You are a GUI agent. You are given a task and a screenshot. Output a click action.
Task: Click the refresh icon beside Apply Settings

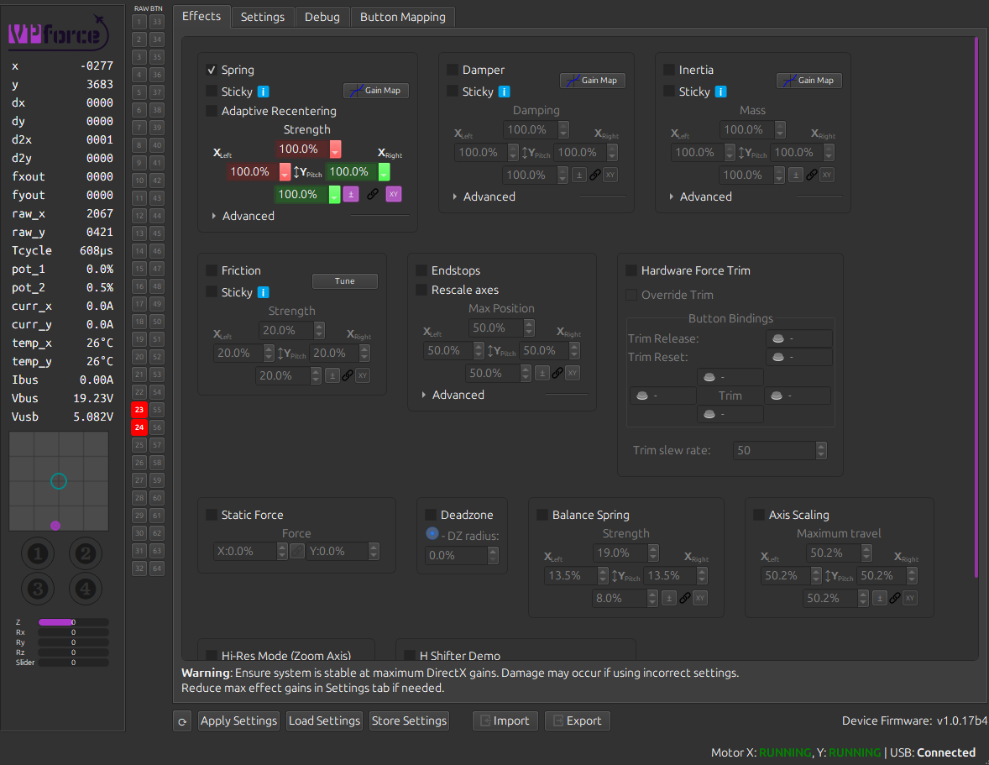[x=182, y=721]
